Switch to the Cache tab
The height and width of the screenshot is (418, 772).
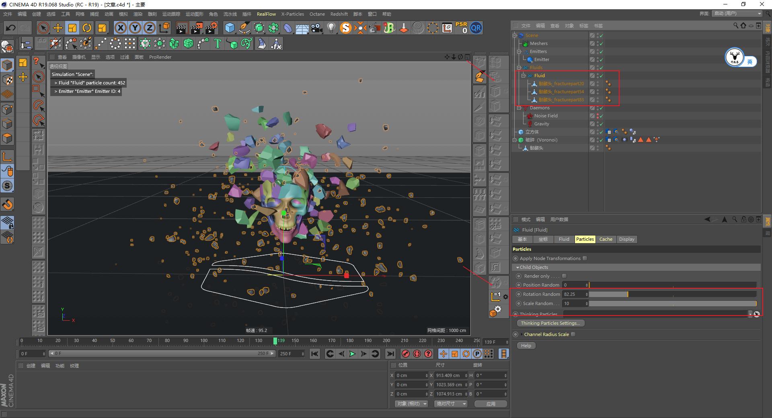(x=606, y=239)
